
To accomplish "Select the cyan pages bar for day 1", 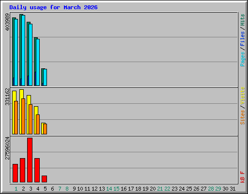I will pyautogui.click(x=16, y=52).
